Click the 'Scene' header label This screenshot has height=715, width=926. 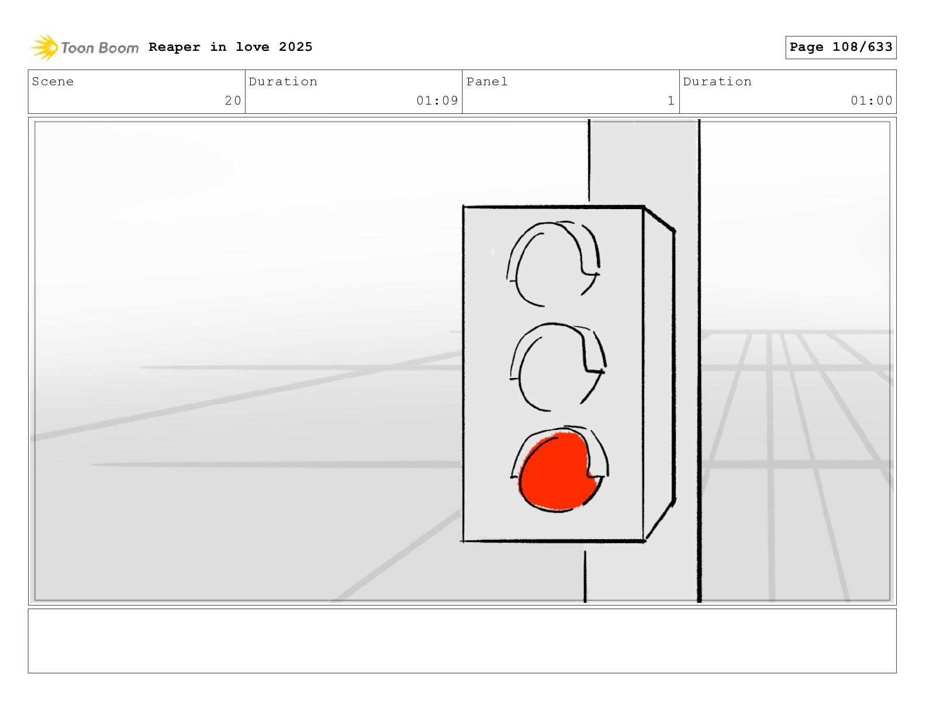click(x=53, y=82)
